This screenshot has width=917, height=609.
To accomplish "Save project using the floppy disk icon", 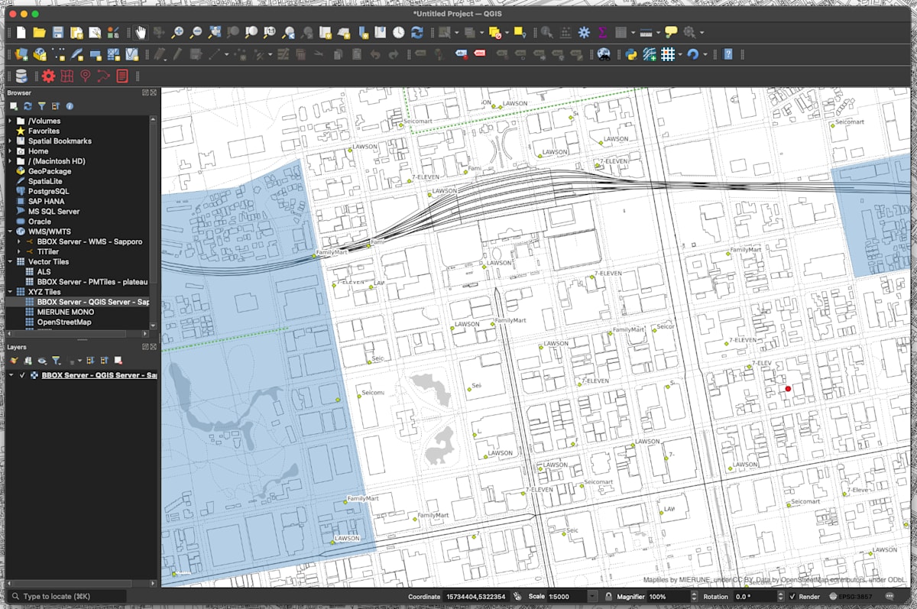I will (x=58, y=32).
